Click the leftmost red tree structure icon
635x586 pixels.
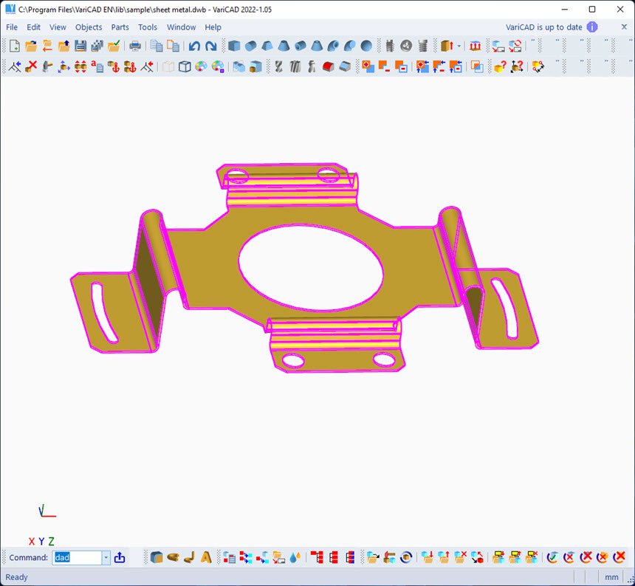[x=317, y=557]
